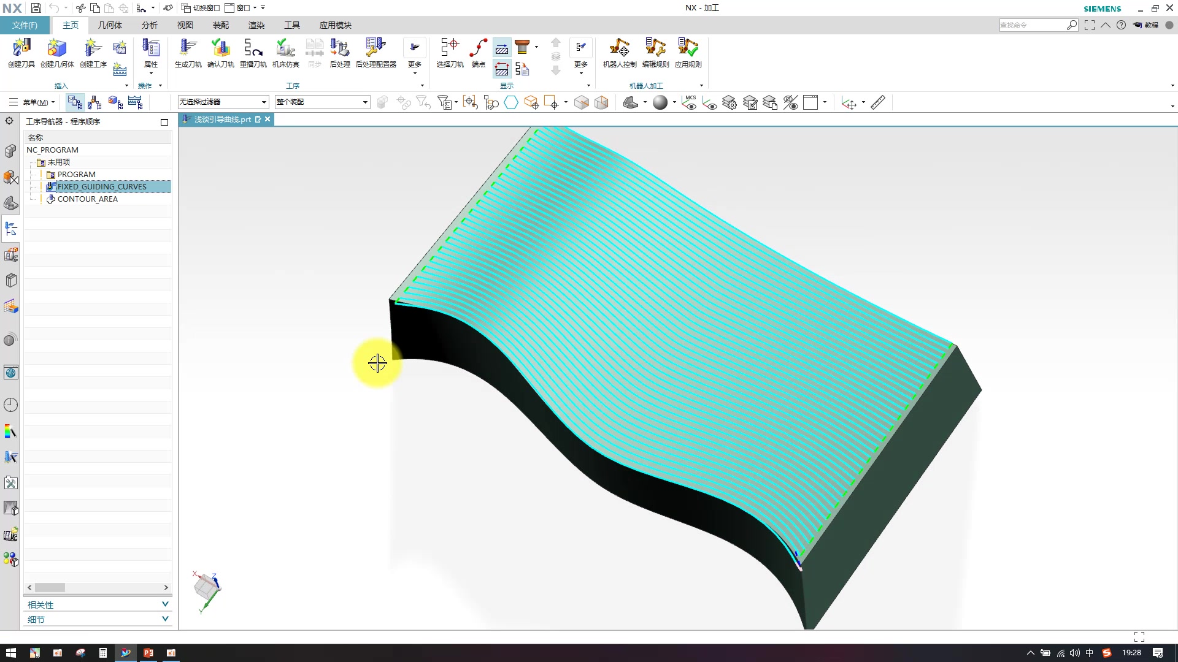Open the 无选择过滤器 selection filter dropdown
This screenshot has height=662, width=1178.
pos(264,102)
